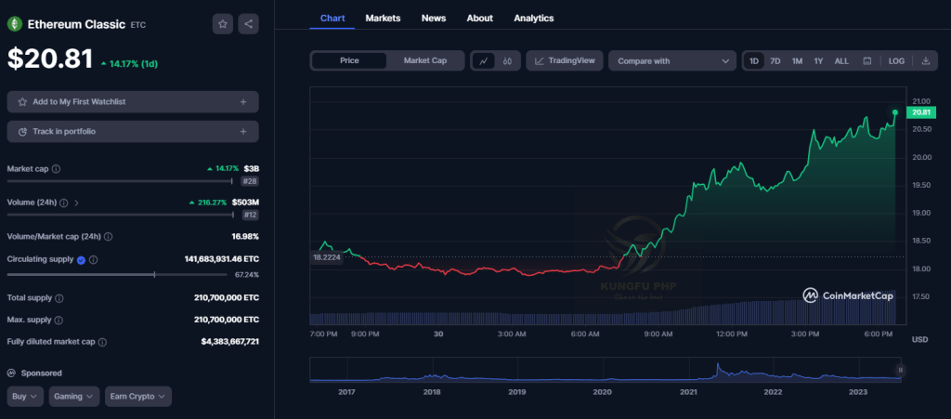Image resolution: width=951 pixels, height=419 pixels.
Task: Click the #28 market cap rank badge
Action: [250, 180]
